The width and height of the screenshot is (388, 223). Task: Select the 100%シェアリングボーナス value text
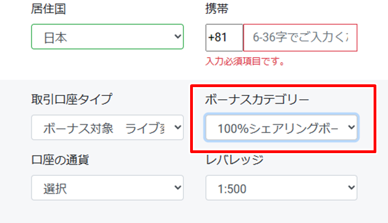coord(277,128)
